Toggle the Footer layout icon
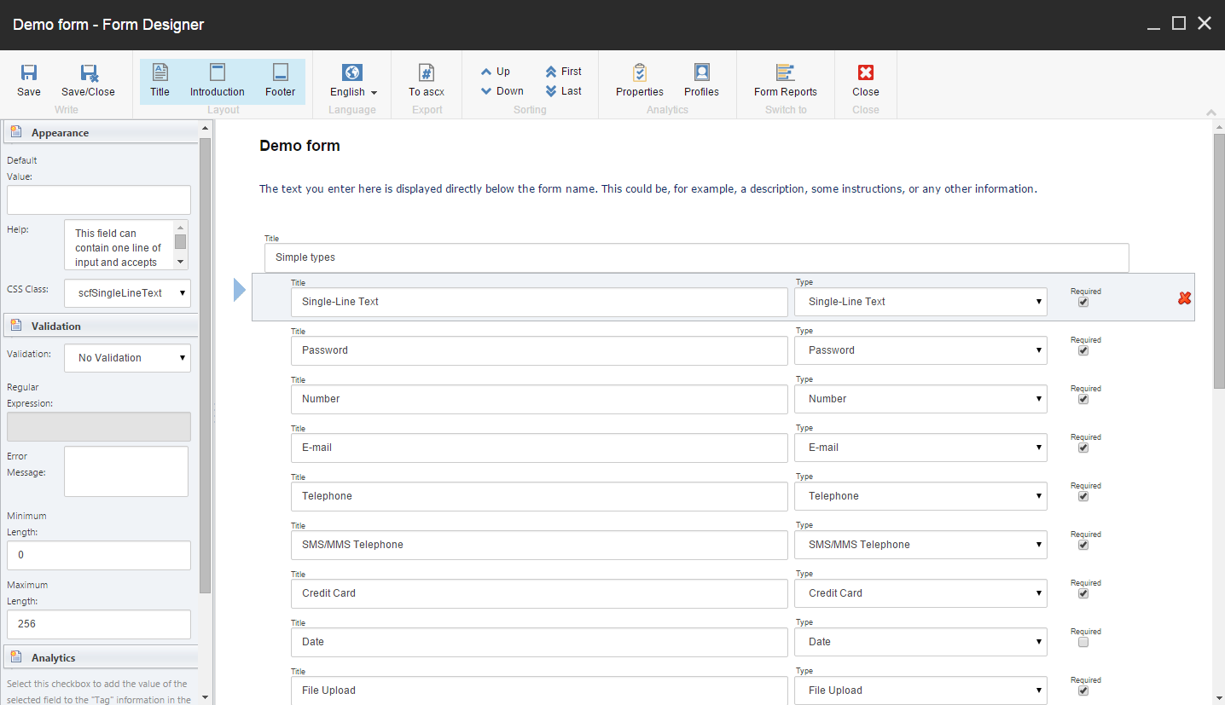This screenshot has width=1225, height=705. [x=280, y=72]
